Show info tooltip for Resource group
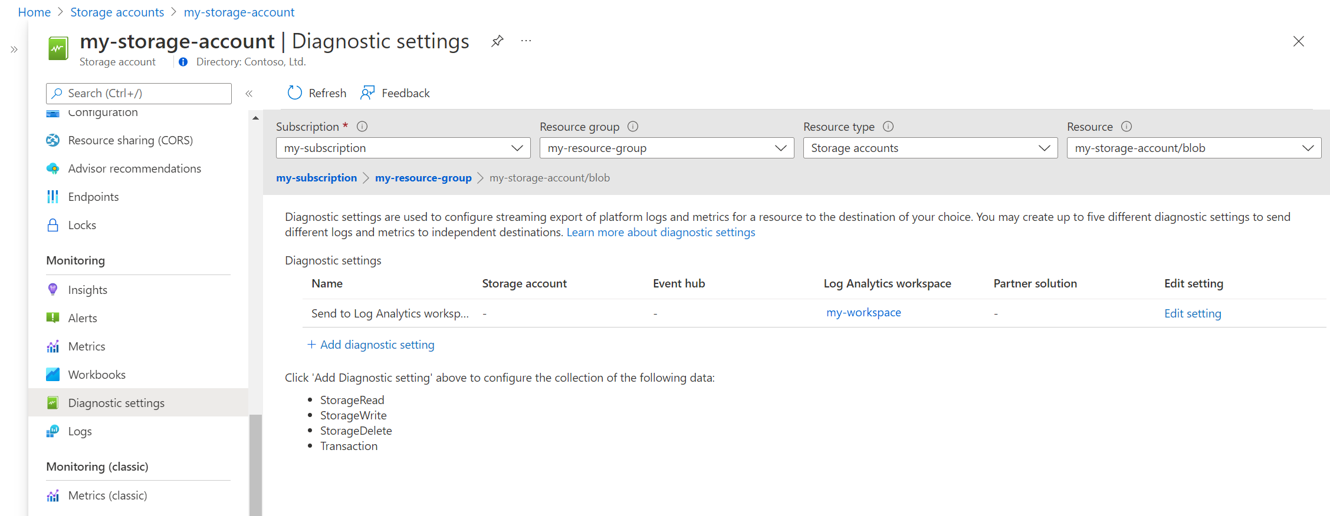 tap(633, 127)
